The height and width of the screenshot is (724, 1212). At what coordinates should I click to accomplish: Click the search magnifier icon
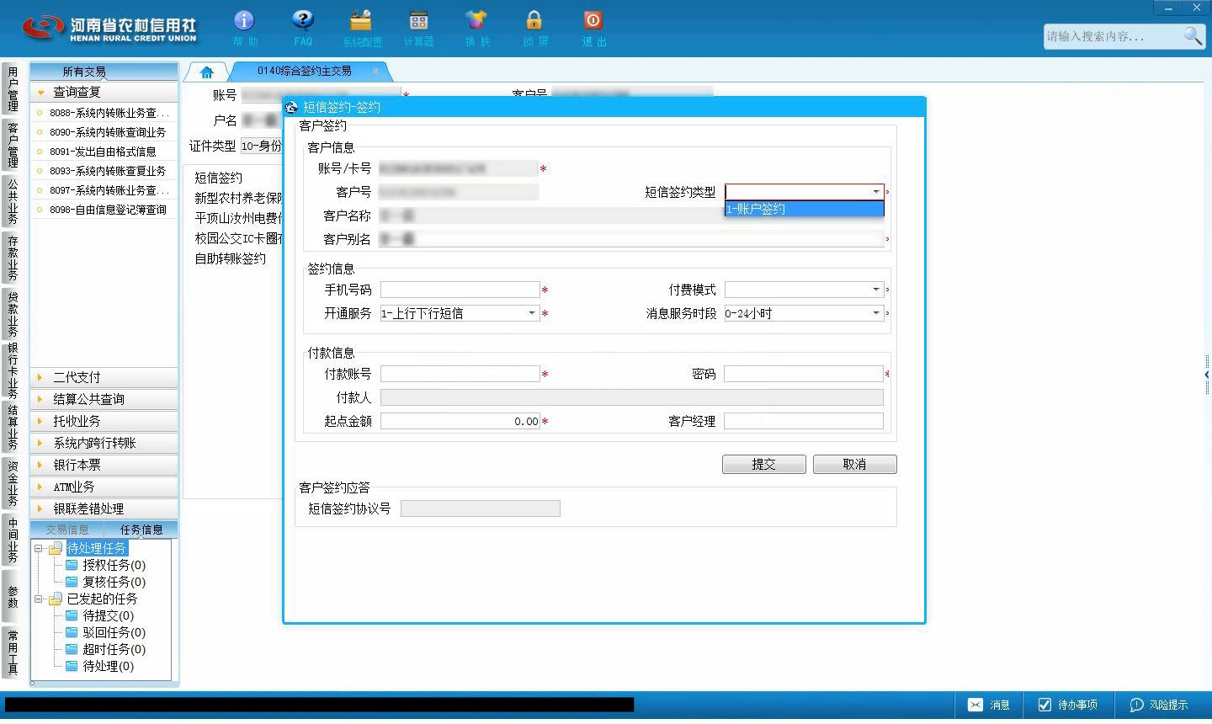[x=1193, y=36]
